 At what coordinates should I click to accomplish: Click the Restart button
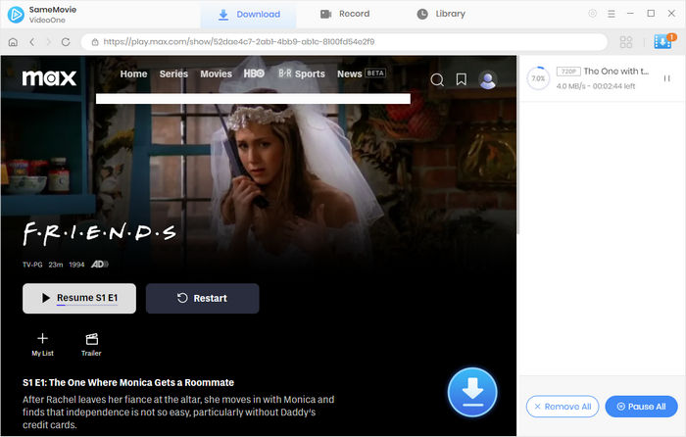coord(202,298)
